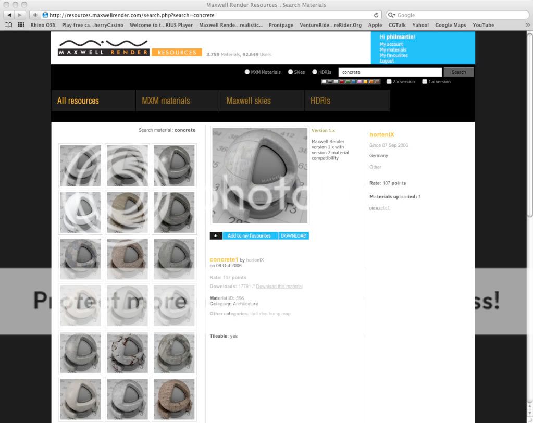Image resolution: width=533 pixels, height=423 pixels.
Task: Open the Google search magnifier dropdown
Action: tap(392, 15)
